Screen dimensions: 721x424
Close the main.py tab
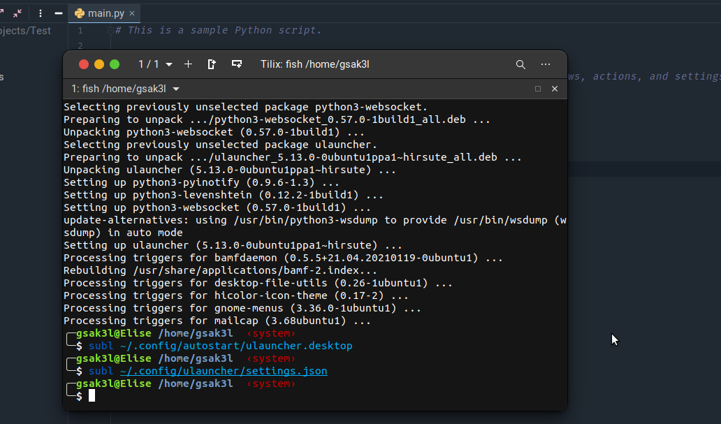pos(132,13)
